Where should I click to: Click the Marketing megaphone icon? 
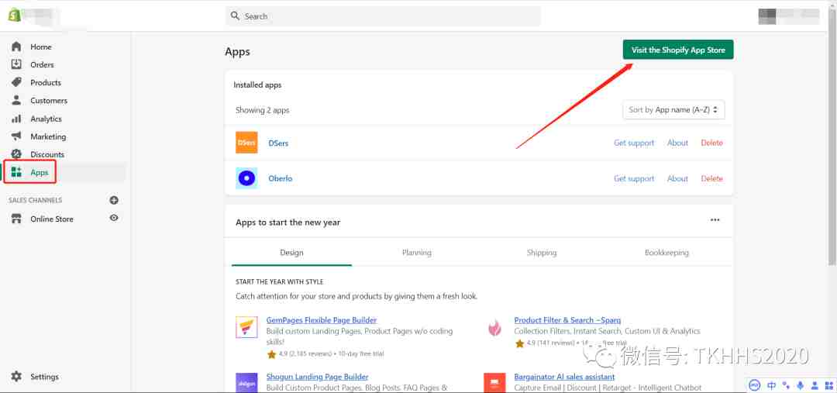click(x=16, y=136)
